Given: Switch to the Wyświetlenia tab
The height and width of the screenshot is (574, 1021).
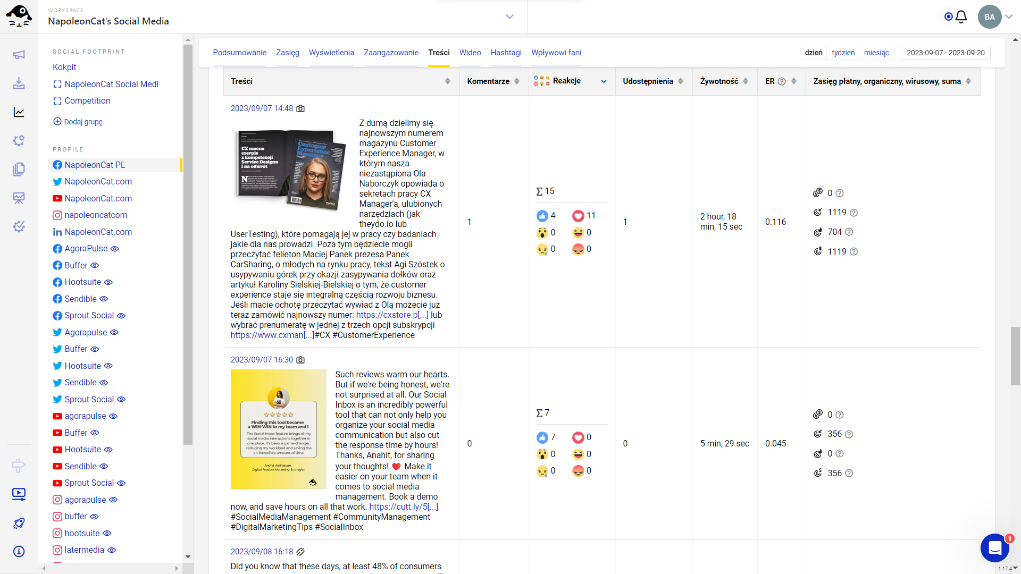Looking at the screenshot, I should [331, 53].
